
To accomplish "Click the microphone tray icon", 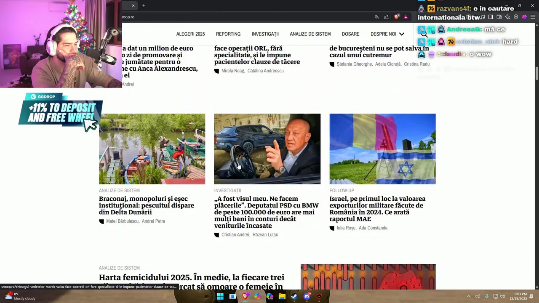I will point(487,296).
